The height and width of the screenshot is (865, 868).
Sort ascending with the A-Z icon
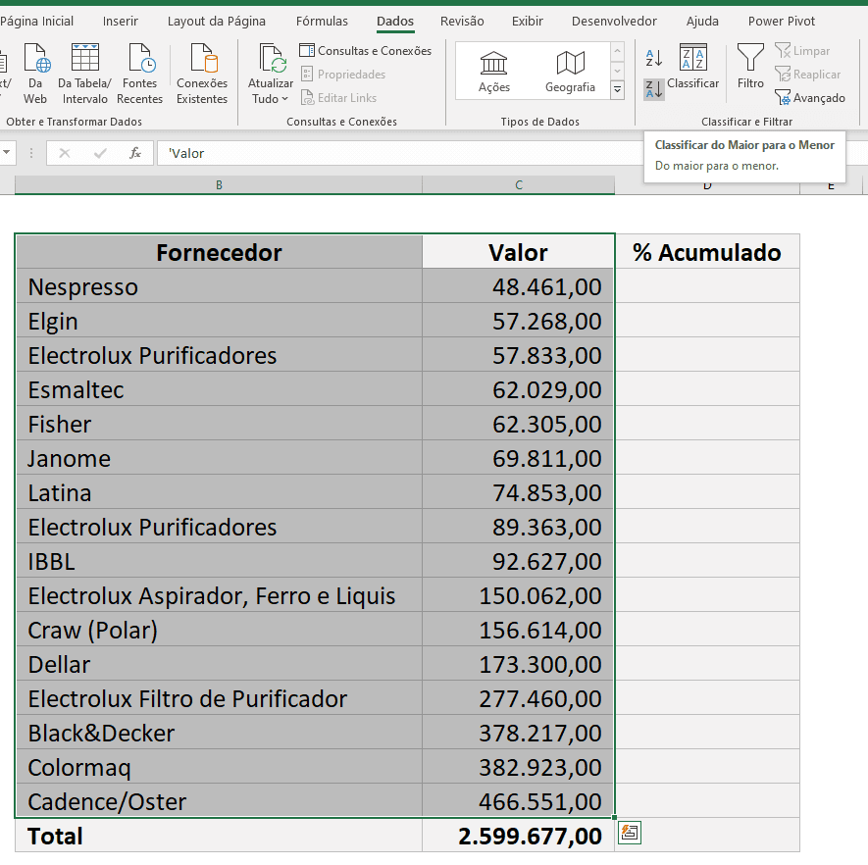pyautogui.click(x=654, y=58)
